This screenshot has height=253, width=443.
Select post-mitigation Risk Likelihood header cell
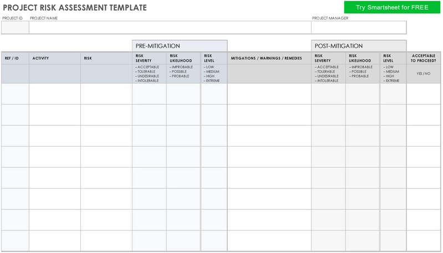tap(363, 58)
